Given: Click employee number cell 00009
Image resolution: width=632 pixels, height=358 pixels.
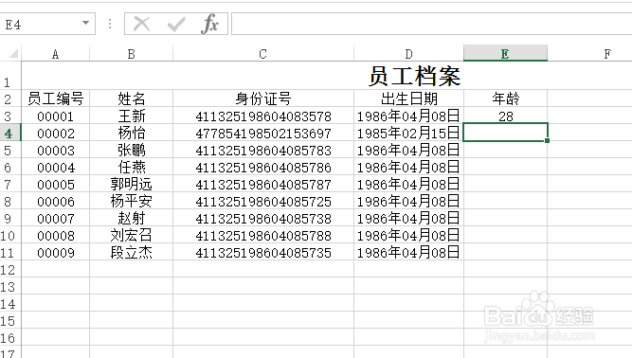Looking at the screenshot, I should (56, 252).
